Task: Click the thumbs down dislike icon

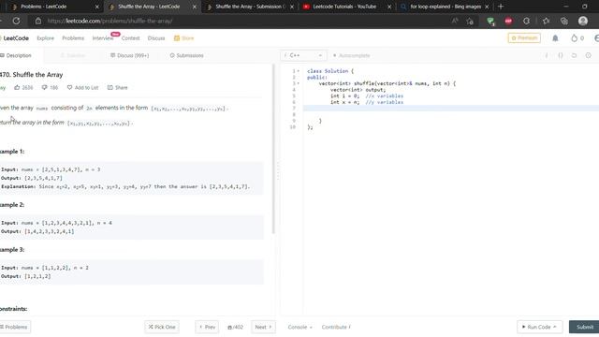Action: tap(44, 87)
